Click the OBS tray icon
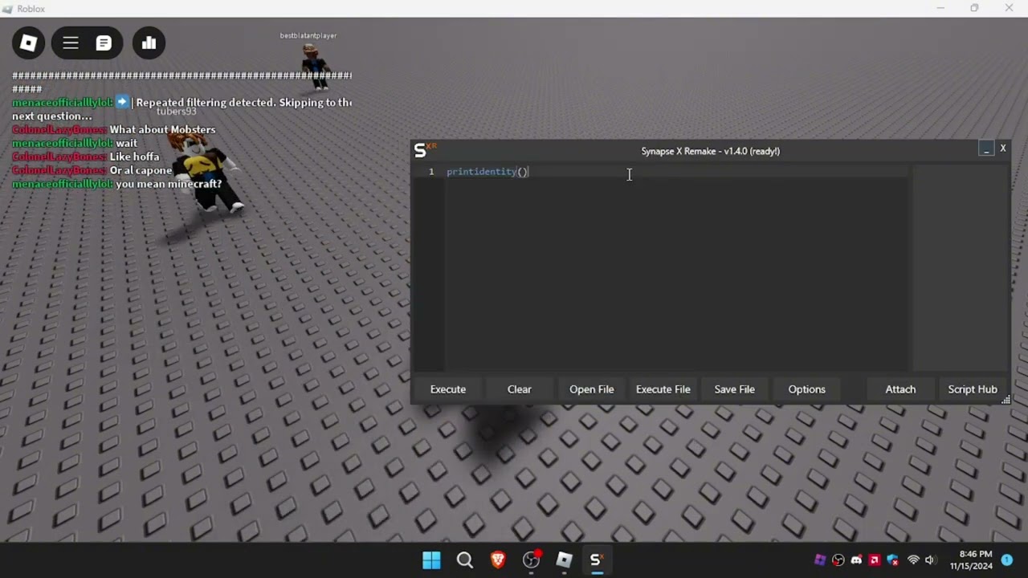1028x578 pixels. (838, 560)
